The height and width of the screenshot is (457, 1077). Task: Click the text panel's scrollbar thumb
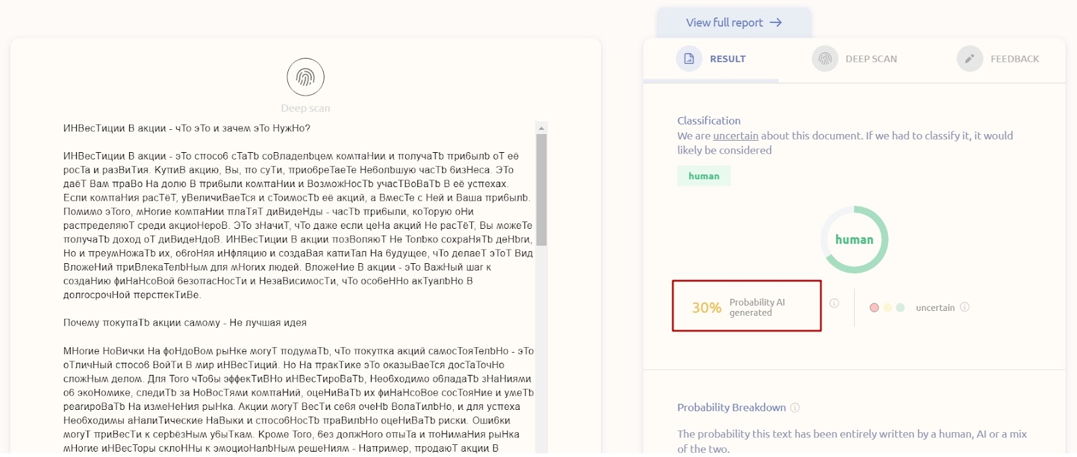[x=541, y=188]
